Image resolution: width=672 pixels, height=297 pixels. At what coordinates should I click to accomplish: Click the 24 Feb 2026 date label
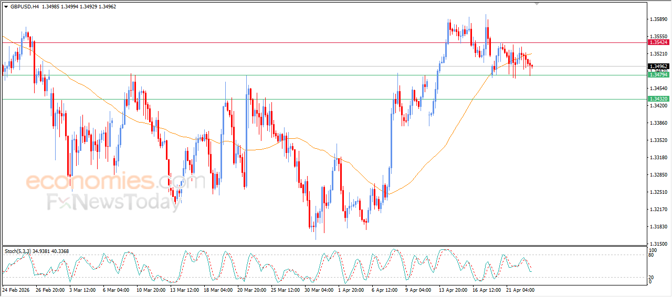pos(15,290)
